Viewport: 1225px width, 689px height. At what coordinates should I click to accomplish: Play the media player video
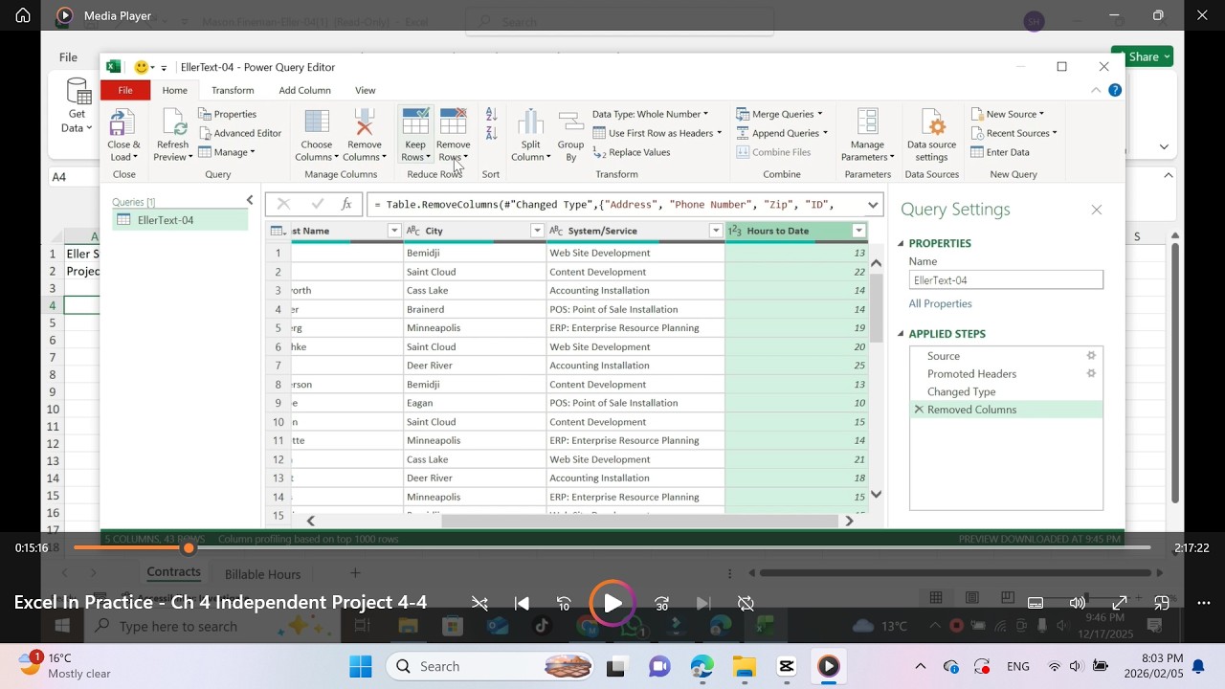coord(612,604)
